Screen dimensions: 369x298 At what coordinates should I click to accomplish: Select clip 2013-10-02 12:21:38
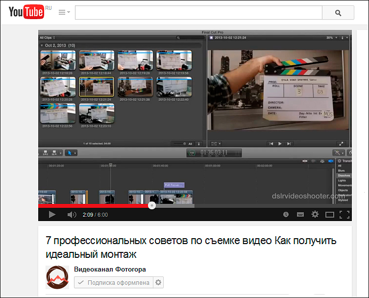[x=135, y=87]
